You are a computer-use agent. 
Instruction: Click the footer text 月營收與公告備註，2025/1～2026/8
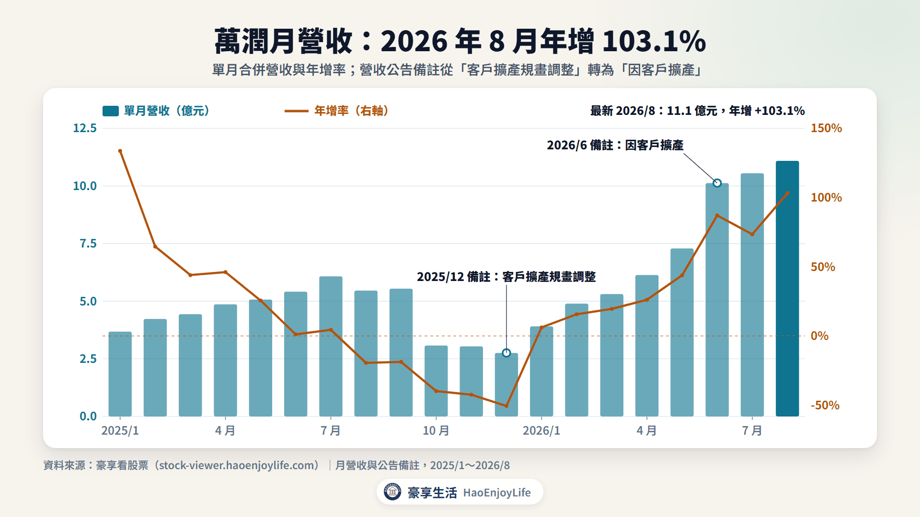422,465
